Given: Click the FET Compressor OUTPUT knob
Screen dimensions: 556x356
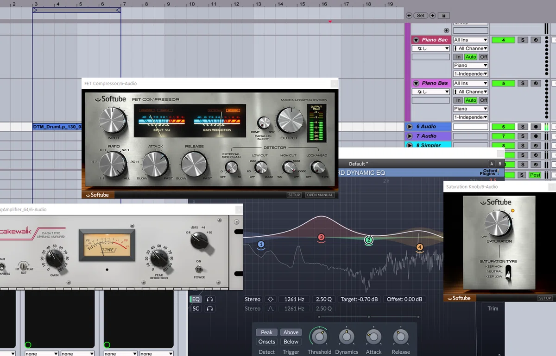Looking at the screenshot, I should click(x=290, y=121).
